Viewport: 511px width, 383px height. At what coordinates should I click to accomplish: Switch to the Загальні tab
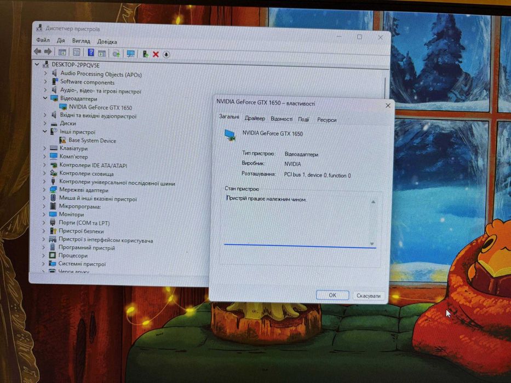[229, 116]
